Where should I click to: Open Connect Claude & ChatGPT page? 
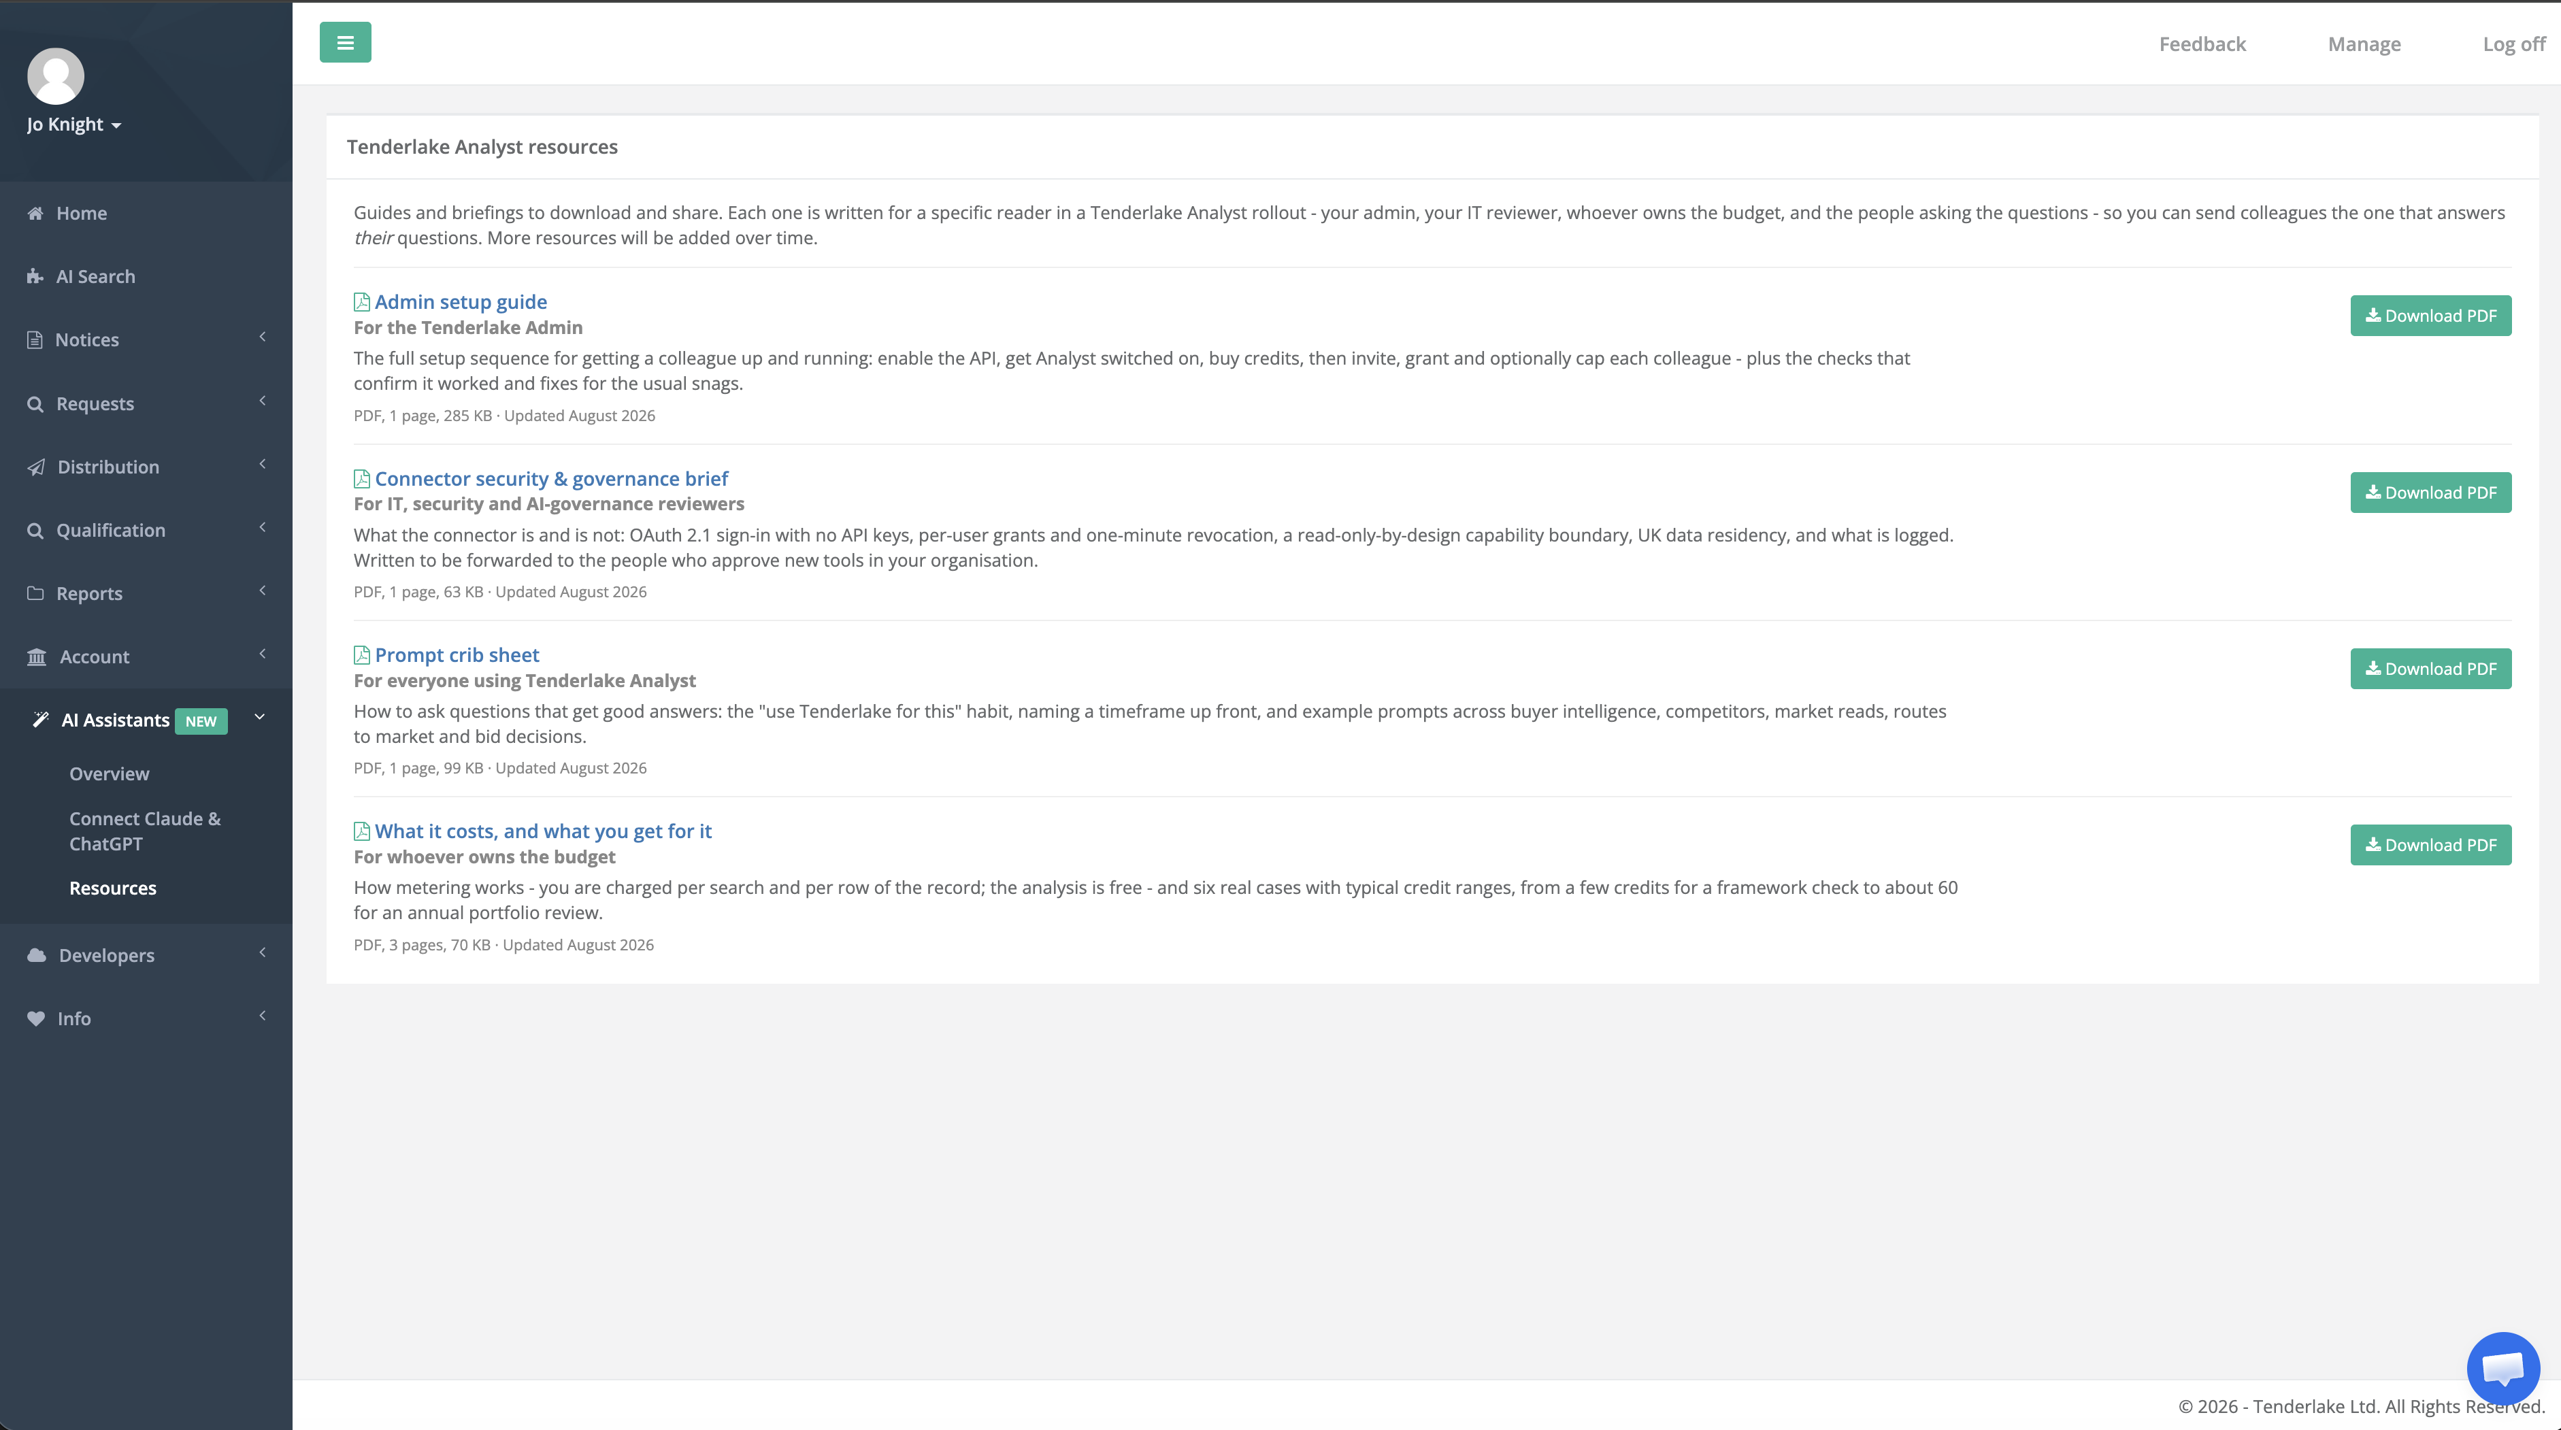click(x=145, y=831)
